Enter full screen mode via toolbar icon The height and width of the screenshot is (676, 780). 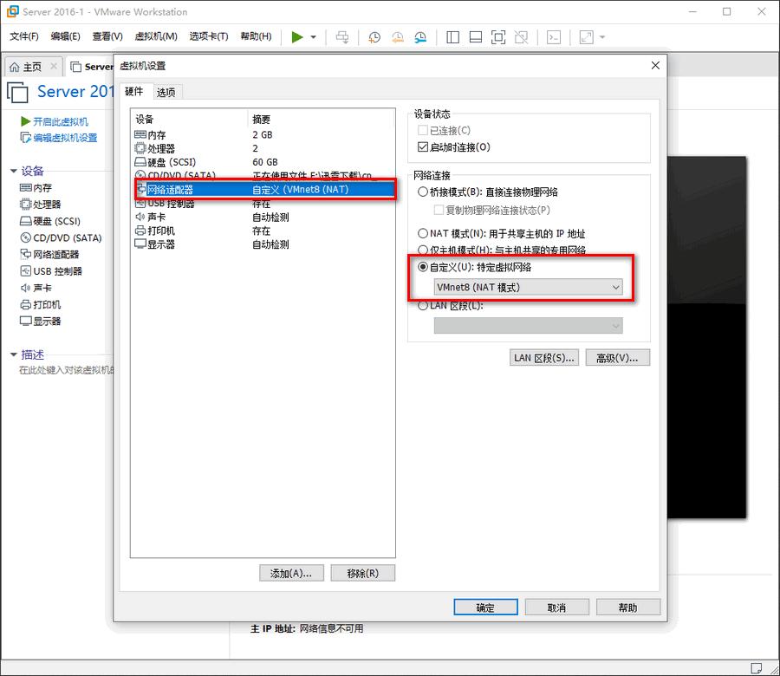point(497,36)
